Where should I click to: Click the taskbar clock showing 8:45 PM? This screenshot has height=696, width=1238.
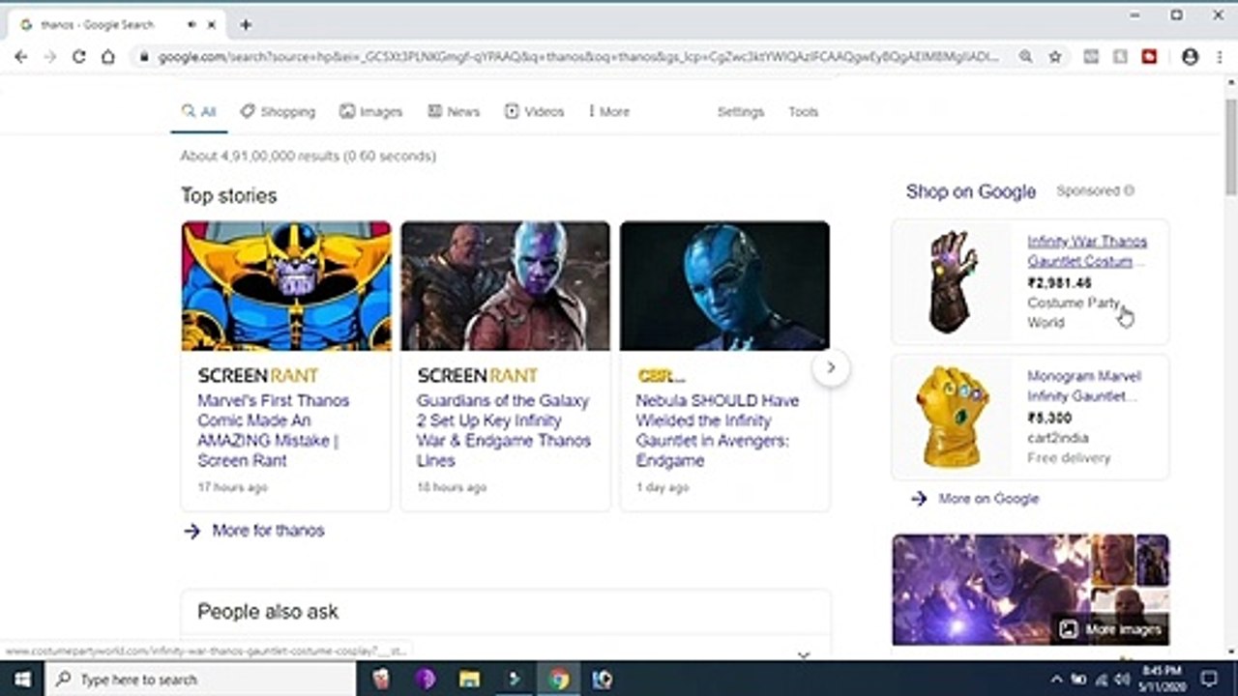[1162, 680]
